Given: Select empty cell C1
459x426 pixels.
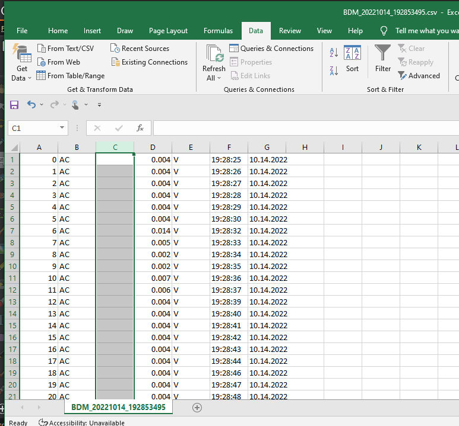Looking at the screenshot, I should point(115,159).
